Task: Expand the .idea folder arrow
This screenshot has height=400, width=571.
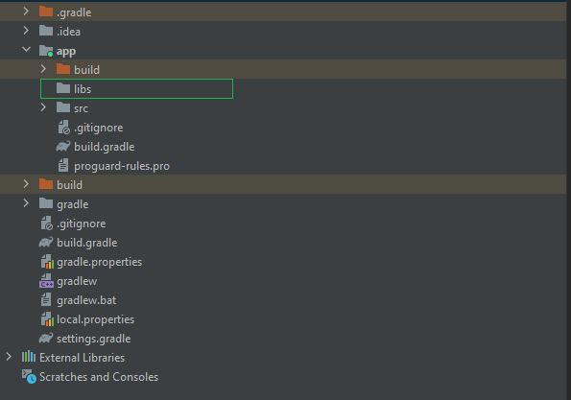Action: point(26,31)
